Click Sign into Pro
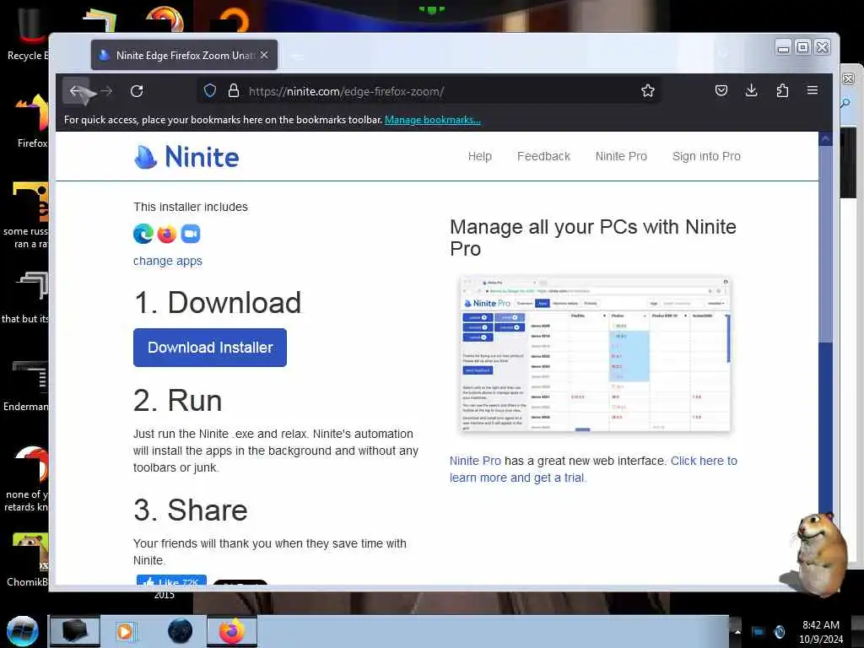The width and height of the screenshot is (864, 648). tap(706, 156)
